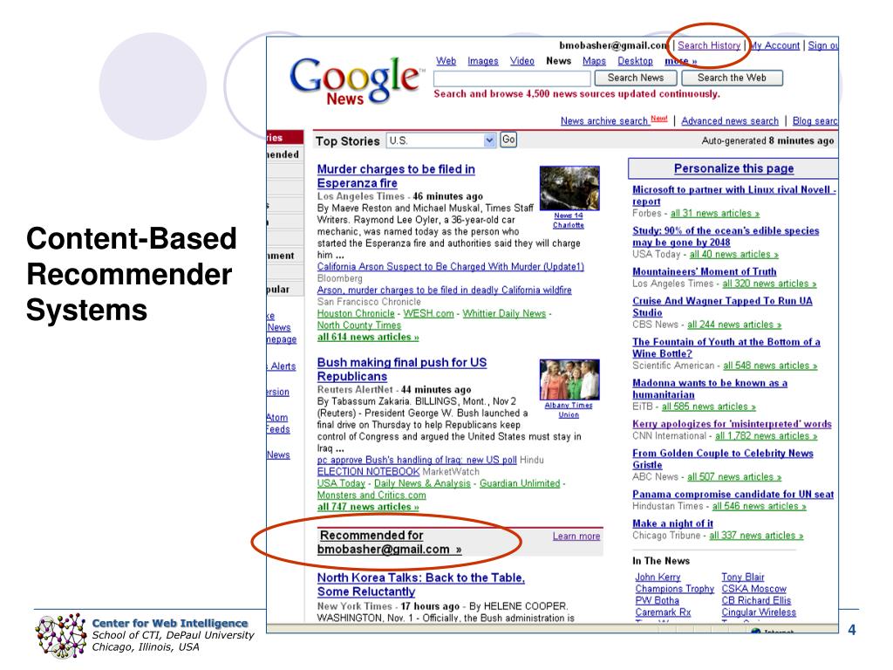
Task: Open Arson, murder charges deadly wildfire article
Action: tap(444, 290)
